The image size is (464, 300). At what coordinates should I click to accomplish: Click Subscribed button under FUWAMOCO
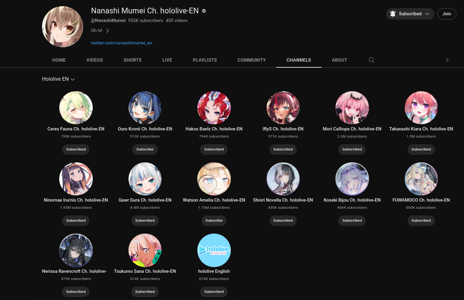(421, 221)
